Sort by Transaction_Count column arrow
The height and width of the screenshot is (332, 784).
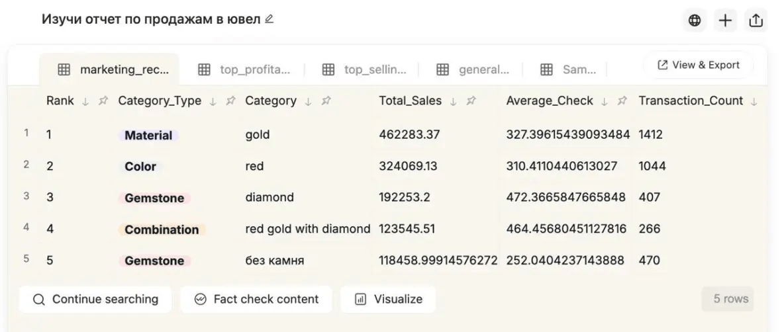(x=754, y=101)
